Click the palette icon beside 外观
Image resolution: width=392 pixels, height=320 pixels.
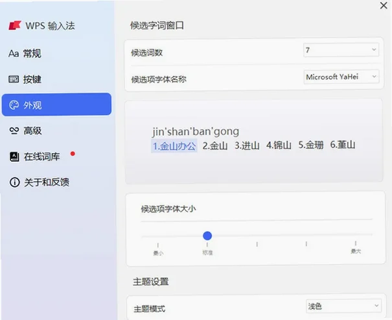(14, 105)
